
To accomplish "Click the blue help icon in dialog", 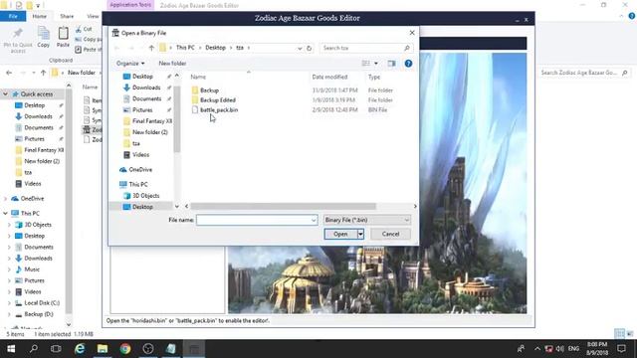I will click(408, 64).
